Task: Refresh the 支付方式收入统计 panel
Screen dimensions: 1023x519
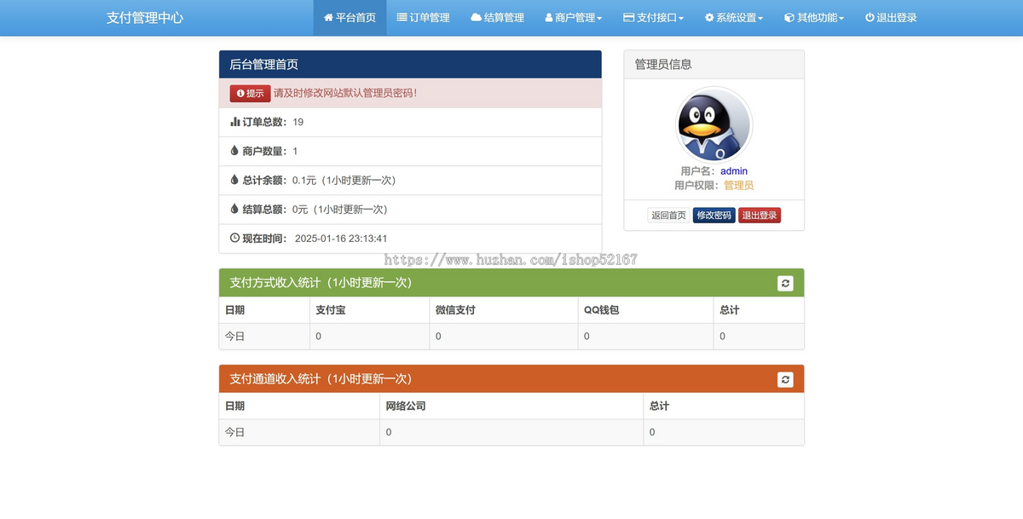Action: tap(785, 283)
